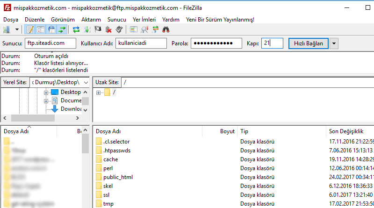Click the local tree scroll up arrow
This screenshot has width=374, height=208.
coord(86,92)
